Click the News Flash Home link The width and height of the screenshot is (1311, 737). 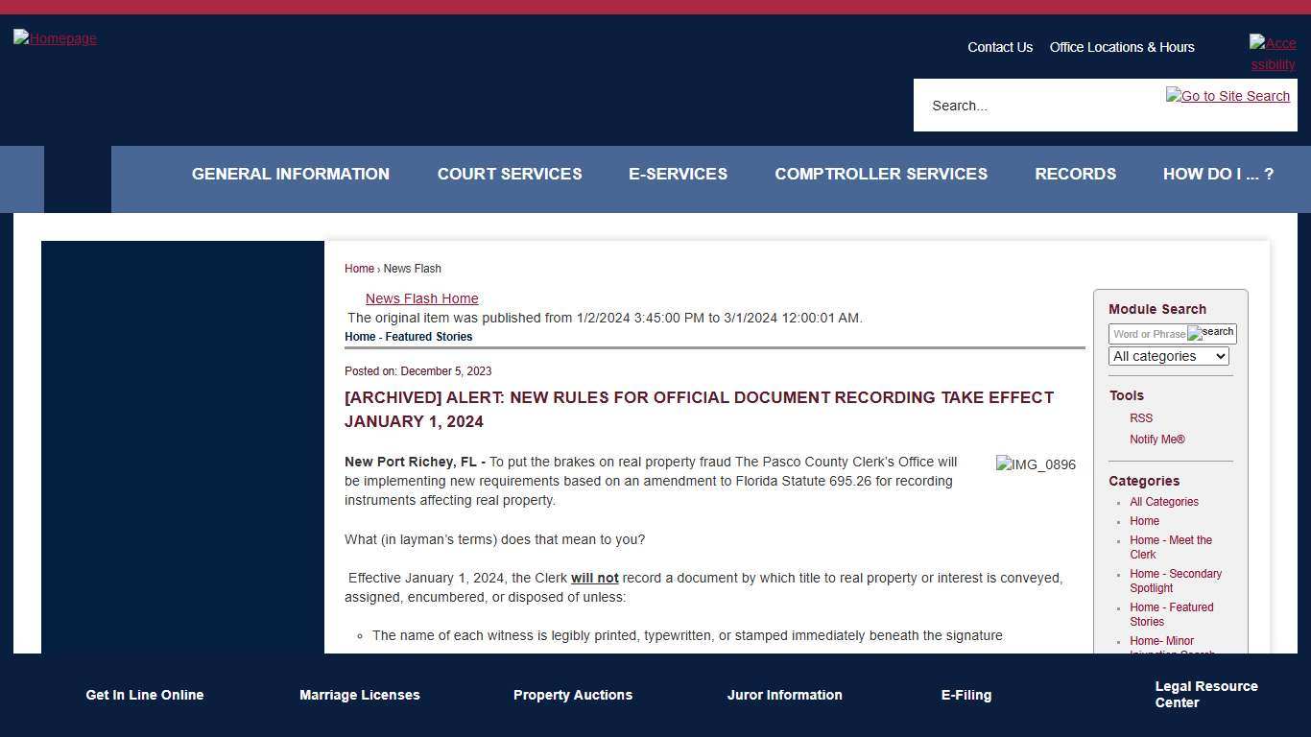point(422,298)
